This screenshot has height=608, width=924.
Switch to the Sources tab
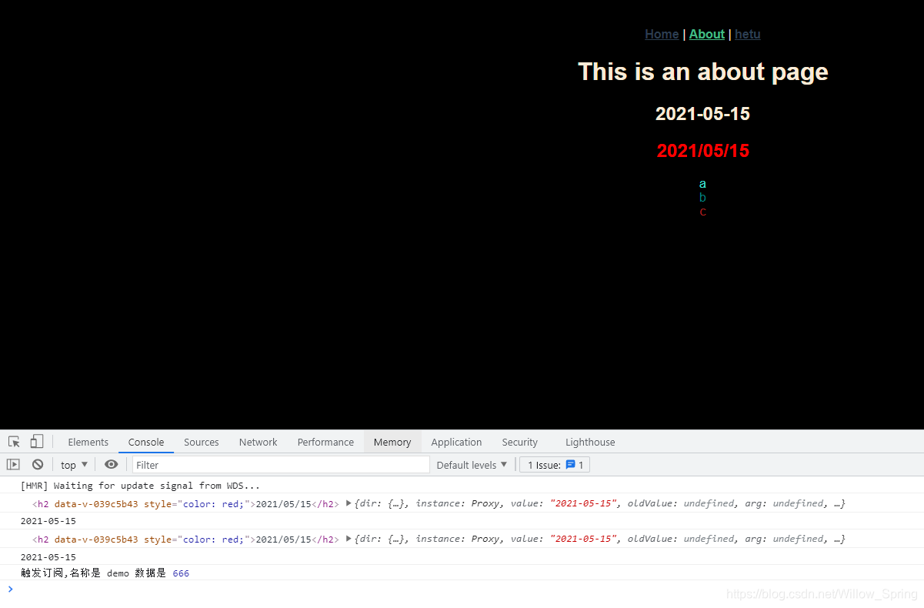(202, 442)
